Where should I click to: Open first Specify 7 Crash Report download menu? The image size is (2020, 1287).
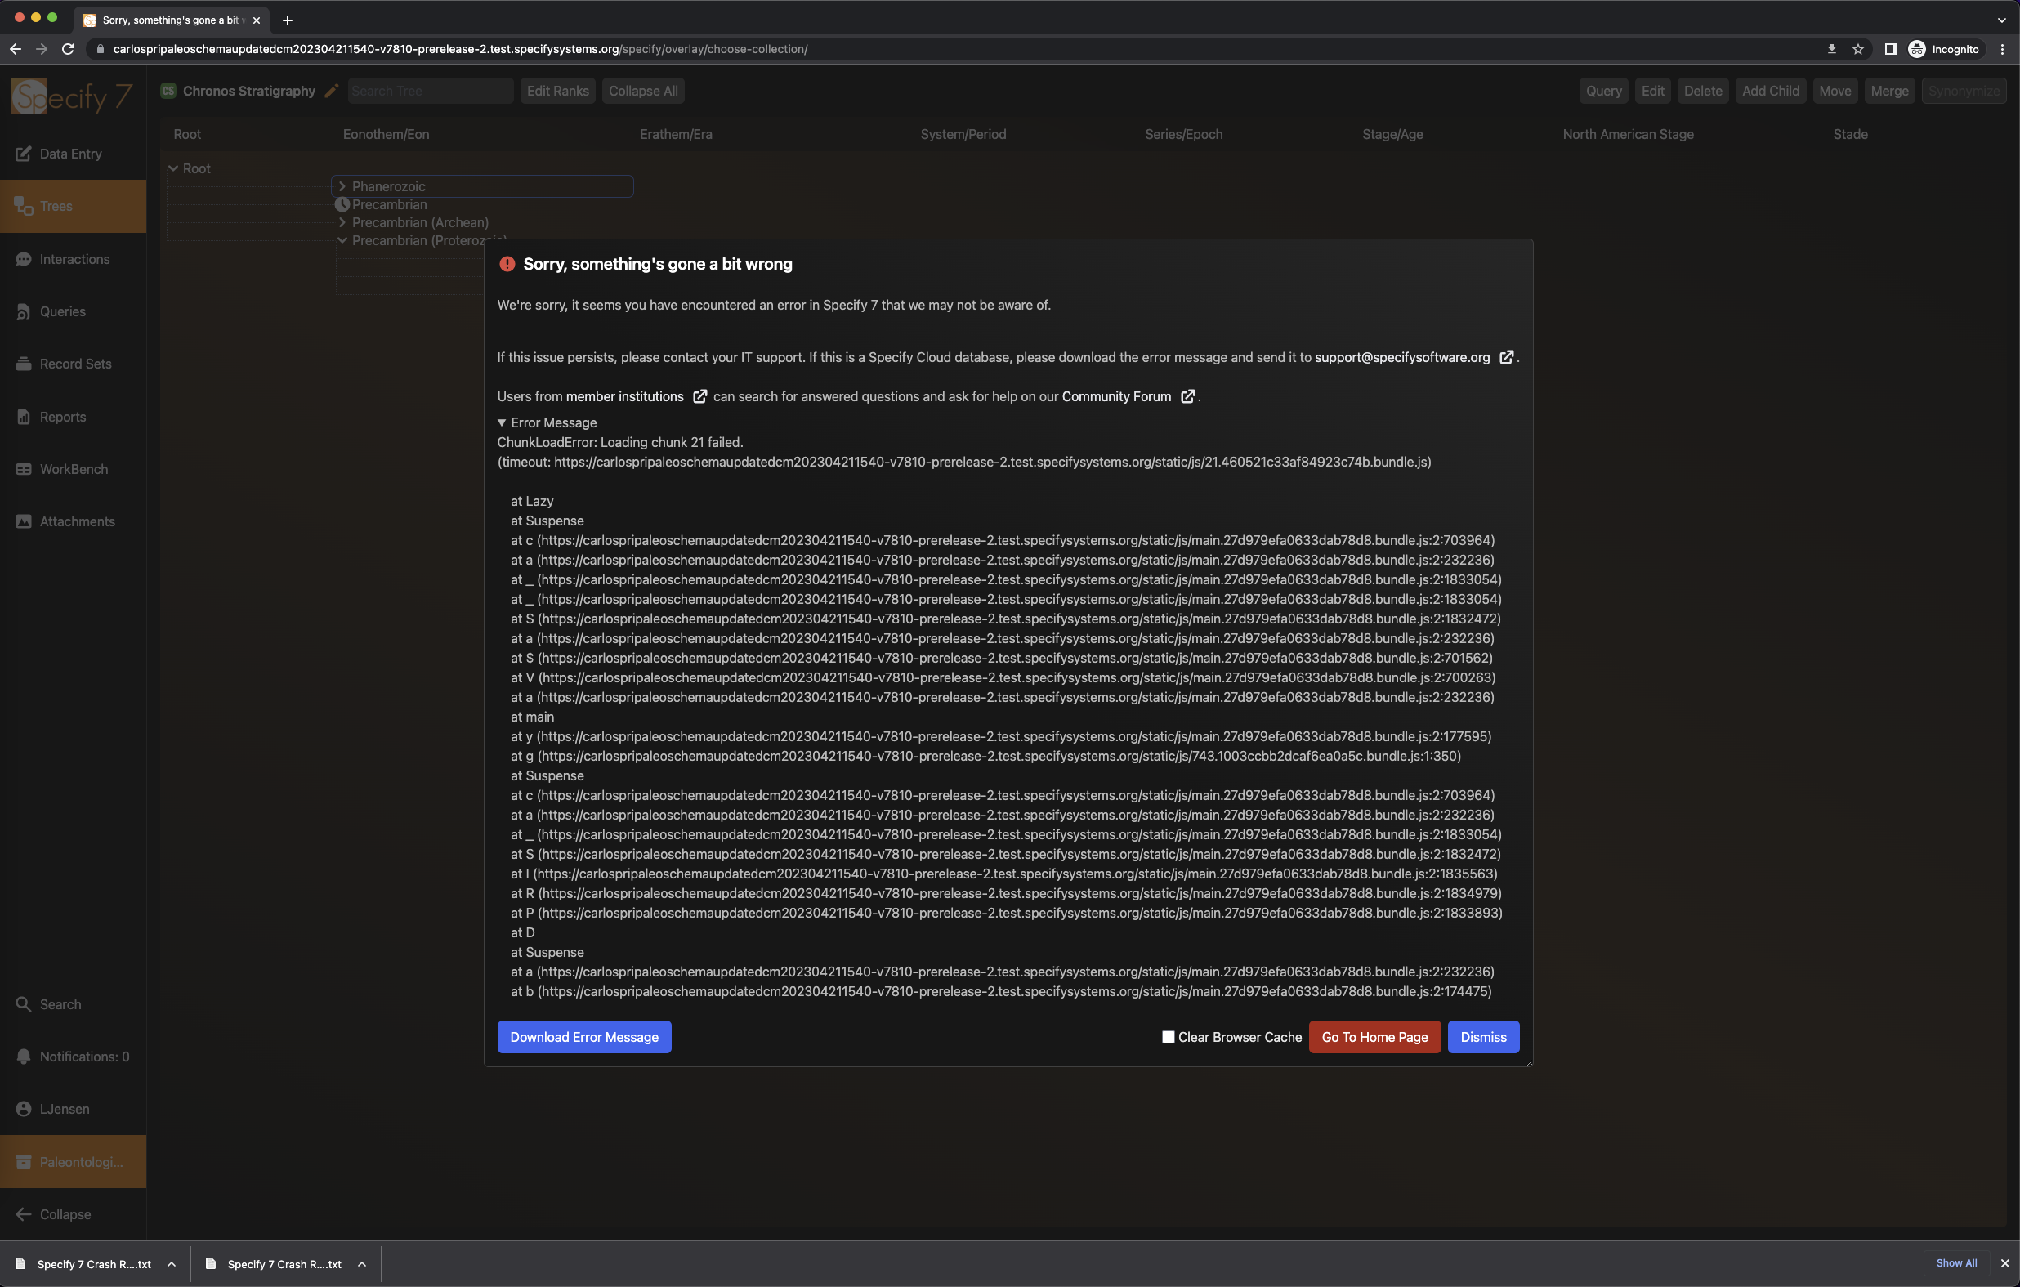[171, 1264]
